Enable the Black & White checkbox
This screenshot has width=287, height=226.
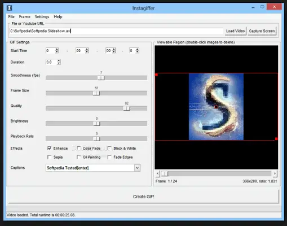pyautogui.click(x=109, y=148)
